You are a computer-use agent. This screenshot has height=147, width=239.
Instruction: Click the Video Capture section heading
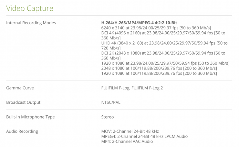click(x=30, y=8)
